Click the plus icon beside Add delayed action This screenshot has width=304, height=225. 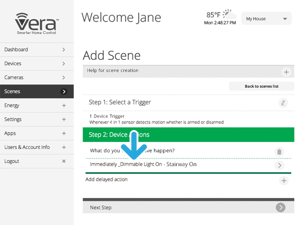[x=284, y=180]
